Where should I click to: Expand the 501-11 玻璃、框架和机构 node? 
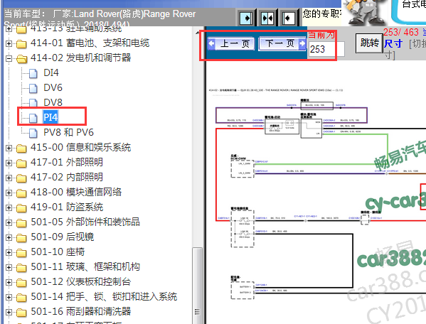(x=9, y=267)
